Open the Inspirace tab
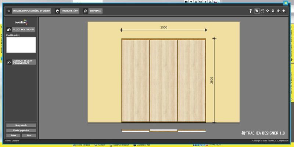294x147 pixels. (x=93, y=11)
